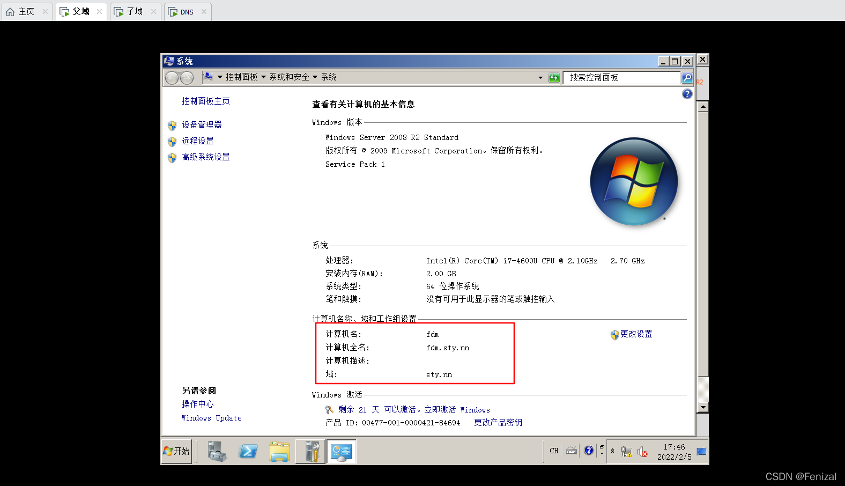The height and width of the screenshot is (486, 845).
Task: Click Show desktop icon in tray corner
Action: 702,452
